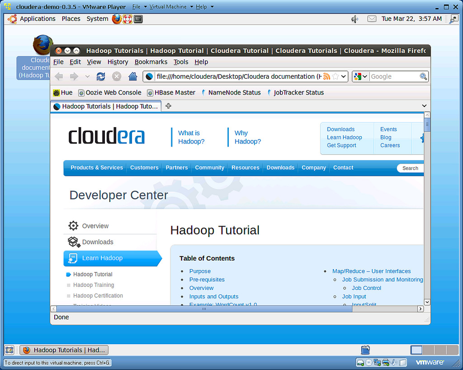Open the tab list chevron at the tab bar's right
463x370 pixels.
tap(424, 105)
